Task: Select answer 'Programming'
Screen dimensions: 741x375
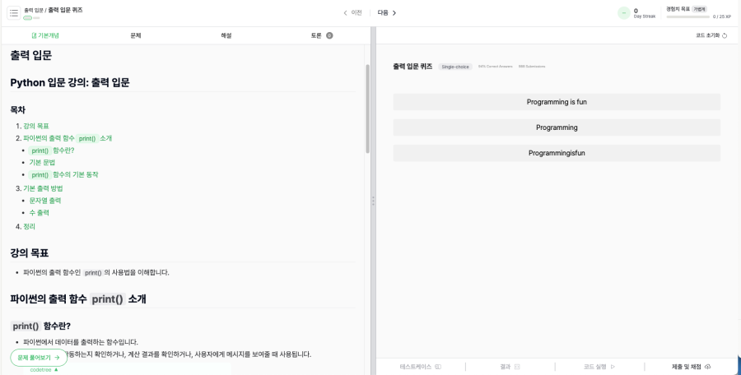Action: coord(557,127)
